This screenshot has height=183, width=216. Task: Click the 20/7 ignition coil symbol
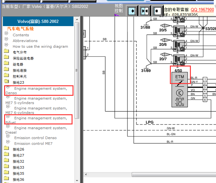(179, 60)
